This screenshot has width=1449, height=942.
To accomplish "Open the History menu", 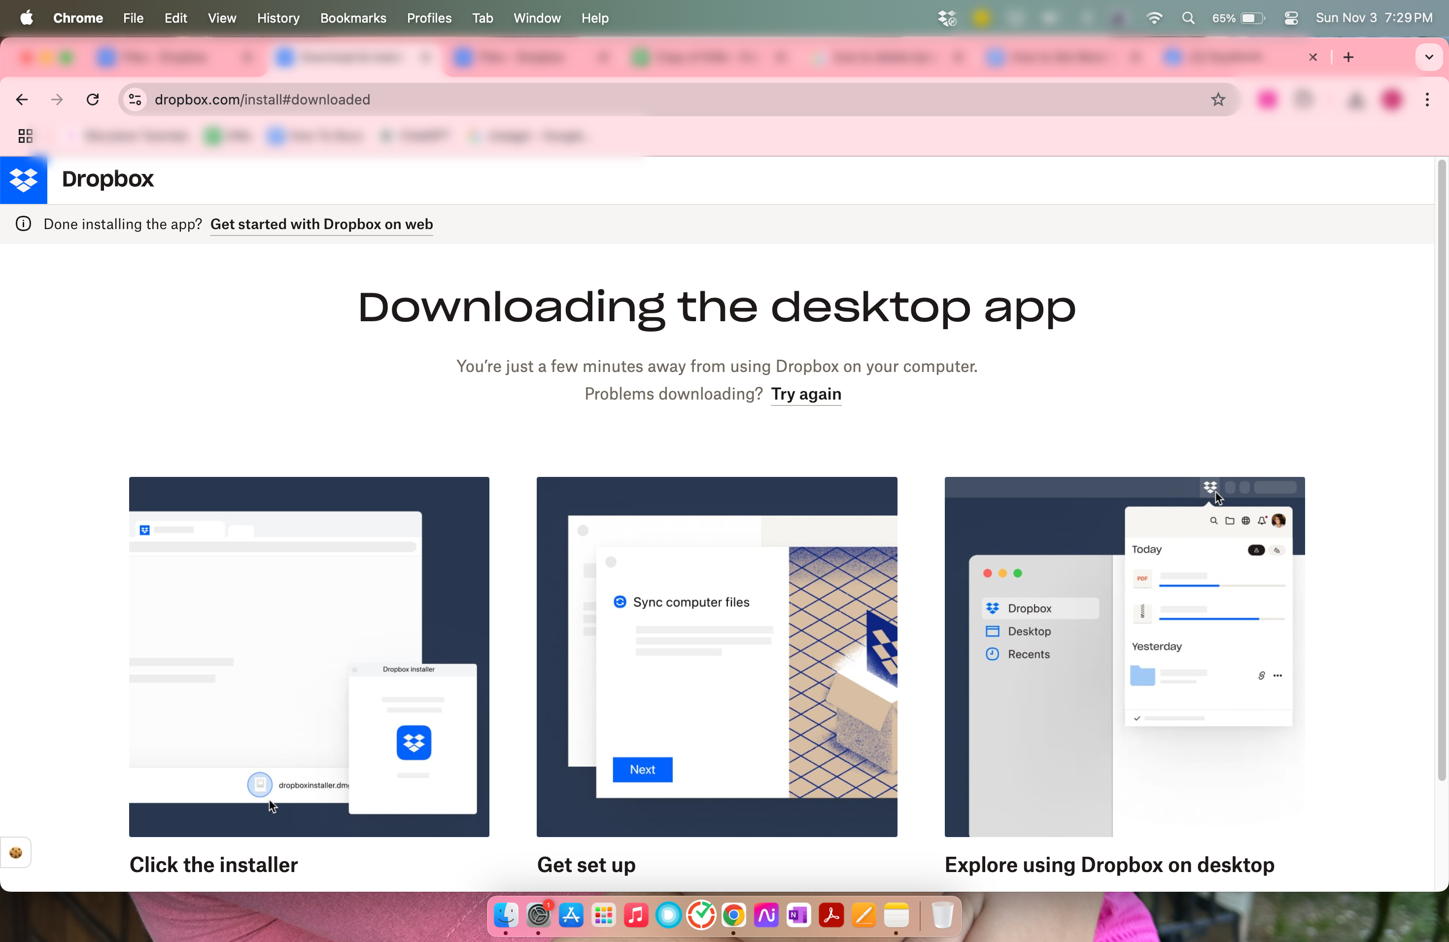I will pos(278,18).
